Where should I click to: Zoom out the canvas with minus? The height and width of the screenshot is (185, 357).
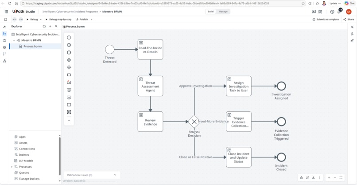coord(335,177)
